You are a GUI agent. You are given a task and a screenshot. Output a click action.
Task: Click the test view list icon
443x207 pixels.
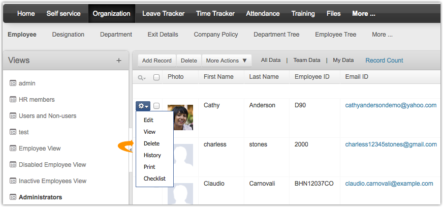13,132
